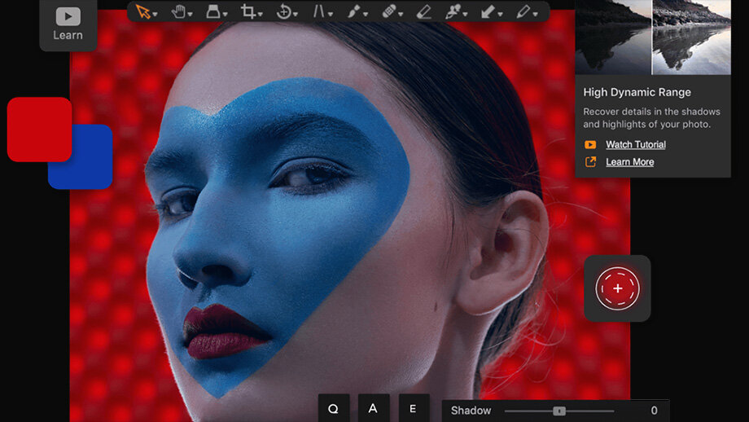
Task: Click the external link icon beside Learn More
Action: (590, 162)
